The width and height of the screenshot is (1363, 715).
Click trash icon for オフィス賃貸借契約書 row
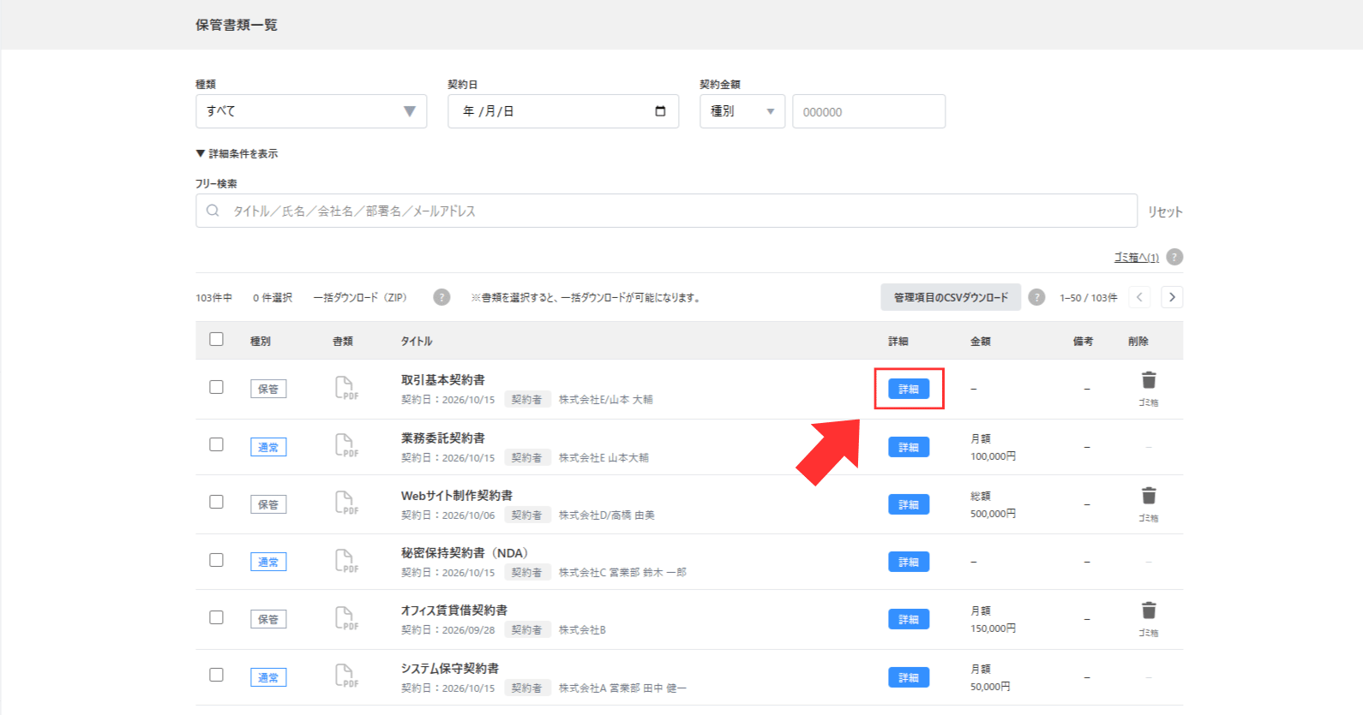tap(1149, 611)
